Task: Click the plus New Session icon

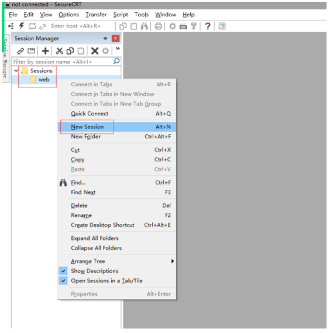Action: click(x=46, y=51)
